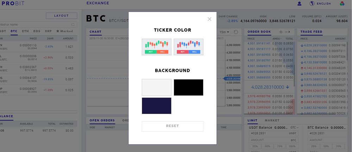
Task: Open the language globe icon
Action: (x=312, y=4)
